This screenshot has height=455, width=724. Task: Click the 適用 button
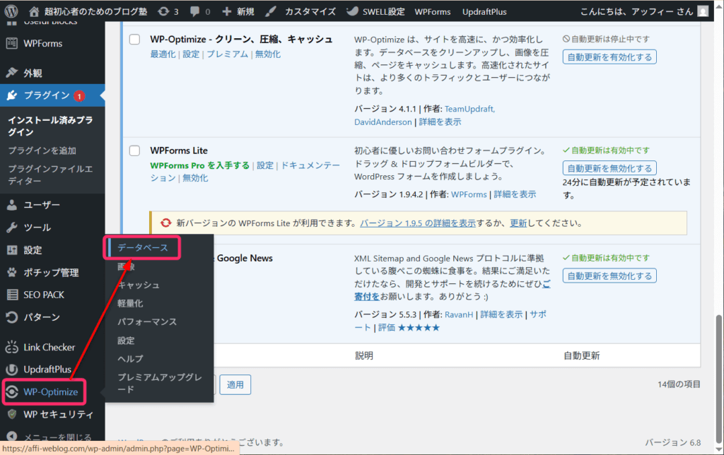click(235, 385)
